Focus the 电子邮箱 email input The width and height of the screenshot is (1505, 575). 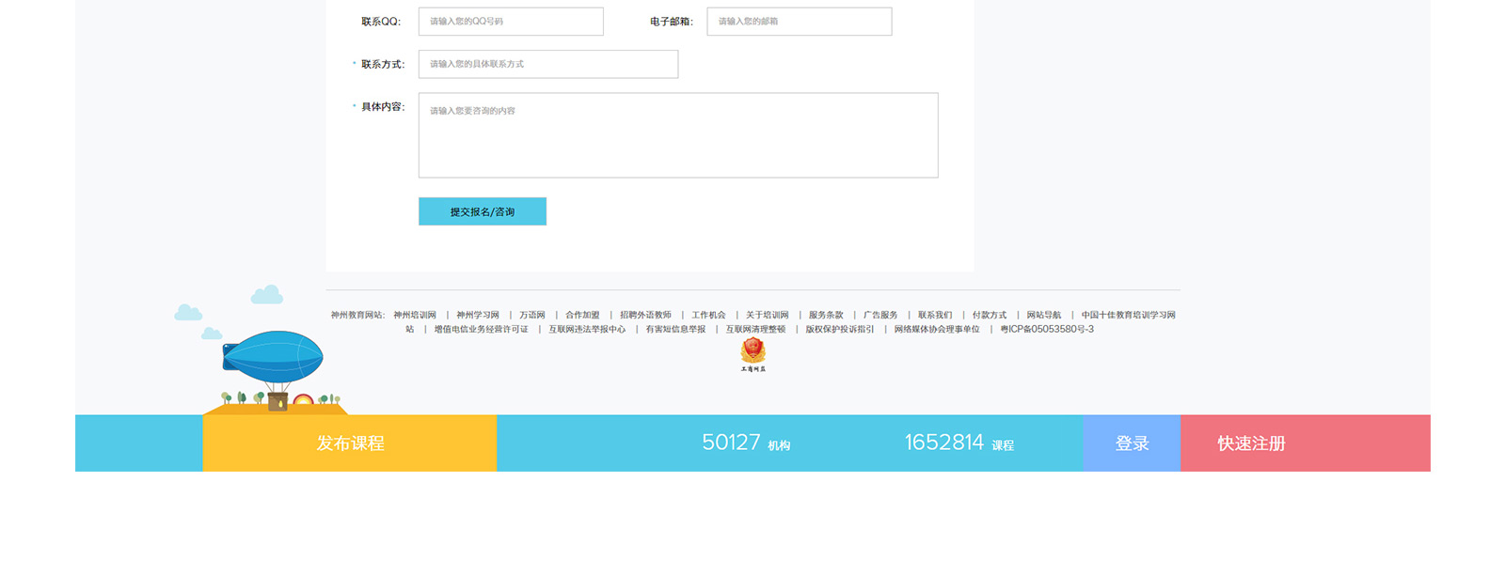coord(799,22)
